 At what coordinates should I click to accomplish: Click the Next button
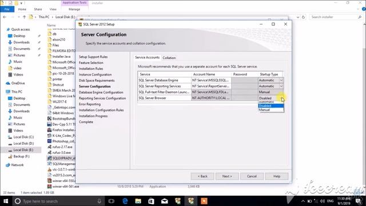click(227, 176)
